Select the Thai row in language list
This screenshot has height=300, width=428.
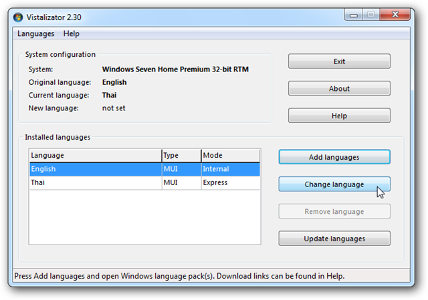[144, 182]
